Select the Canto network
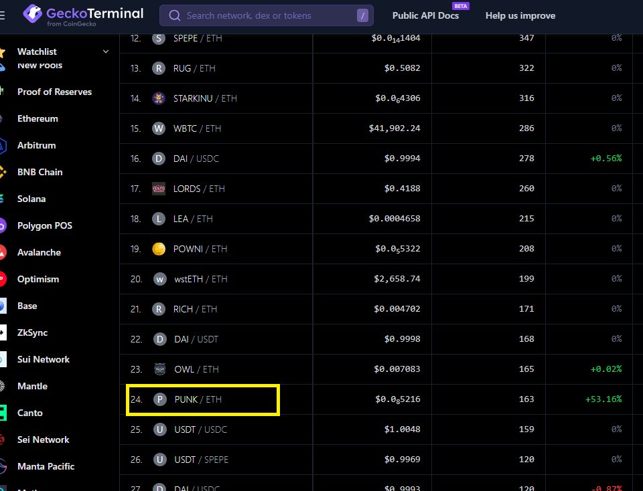The height and width of the screenshot is (491, 643). tap(30, 413)
